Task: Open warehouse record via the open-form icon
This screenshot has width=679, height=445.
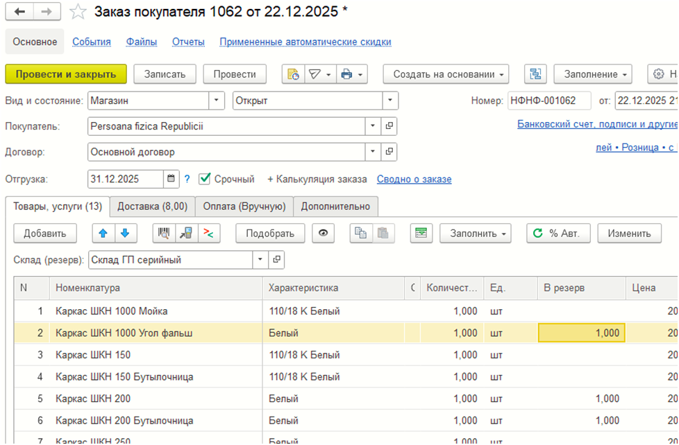Action: [276, 259]
